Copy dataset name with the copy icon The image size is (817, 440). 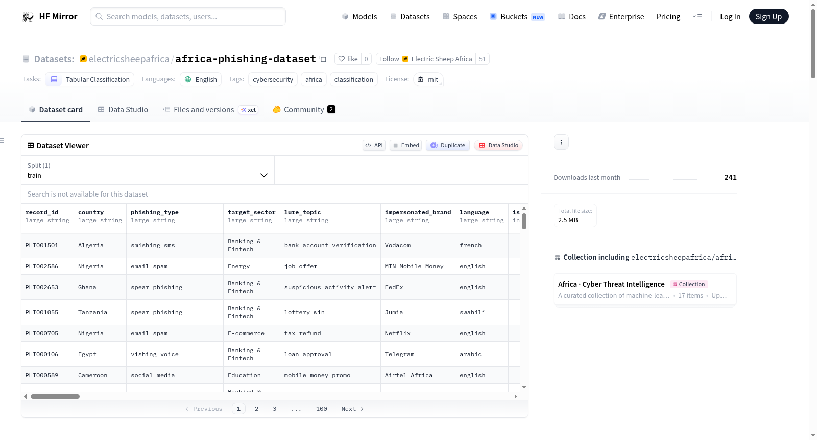click(323, 59)
